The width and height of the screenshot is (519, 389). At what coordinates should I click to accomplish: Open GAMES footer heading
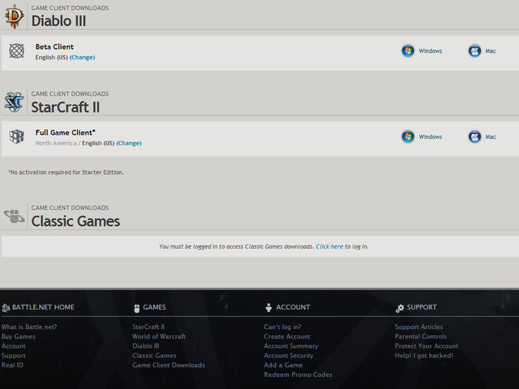coord(154,307)
